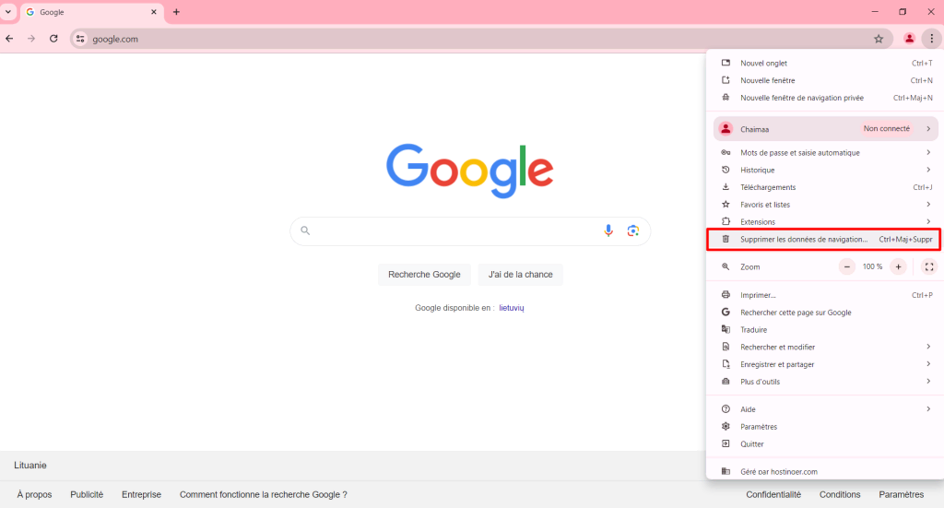The image size is (944, 508).
Task: Choose Quitter from the menu
Action: 826,444
